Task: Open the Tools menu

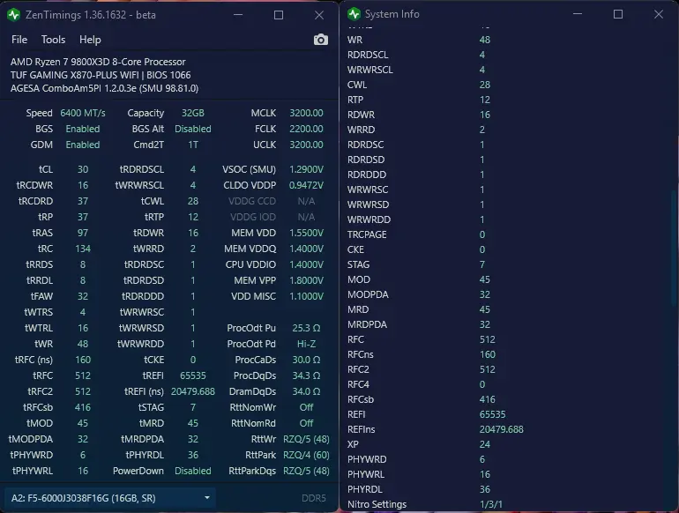Action: pos(53,40)
